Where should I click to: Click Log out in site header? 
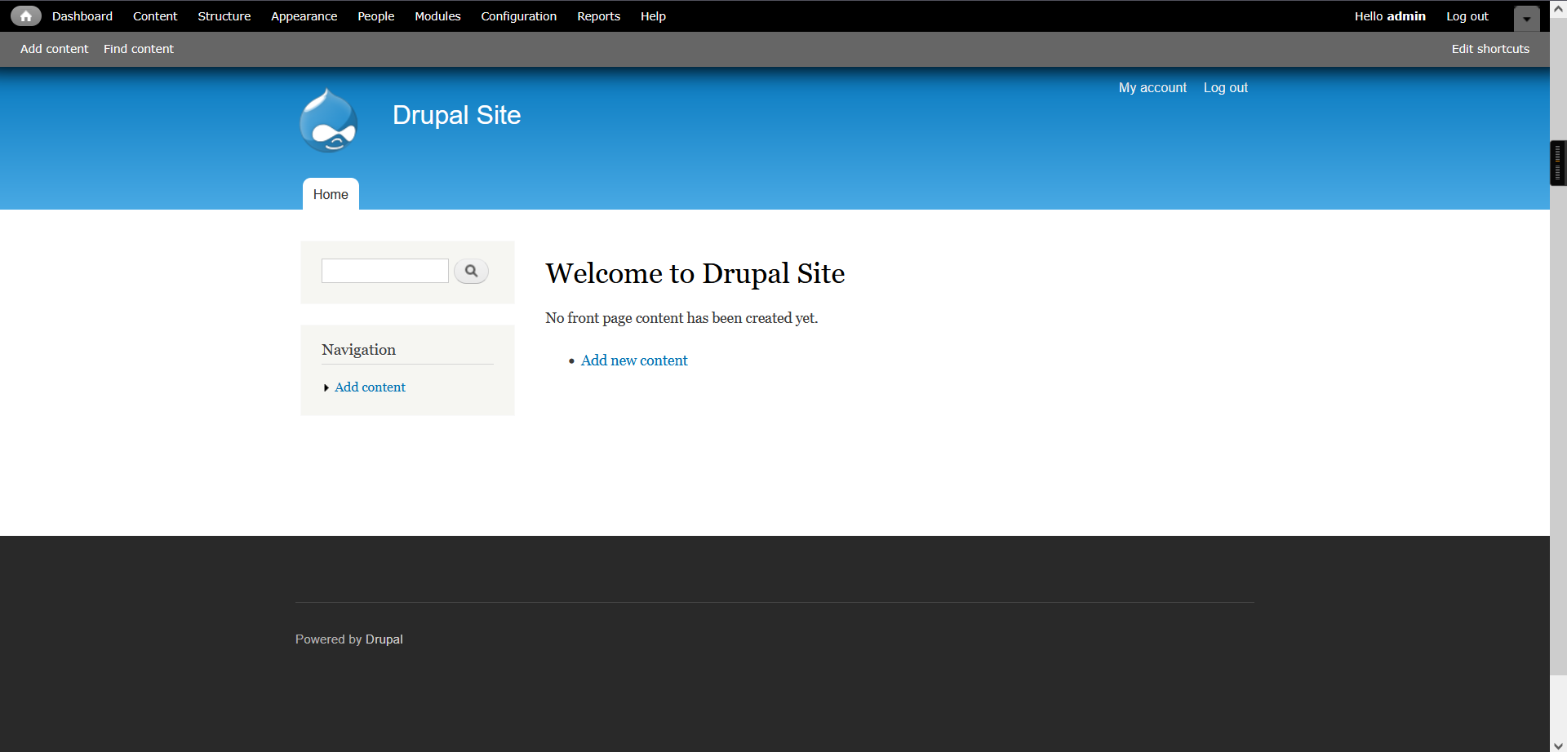1226,87
